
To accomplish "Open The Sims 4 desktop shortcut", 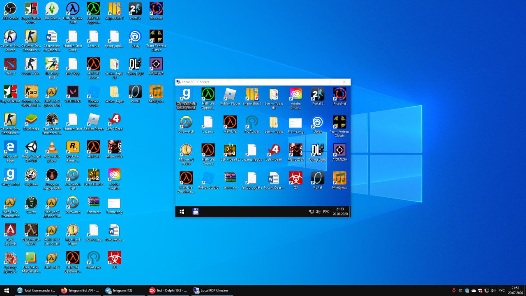I will [x=52, y=11].
